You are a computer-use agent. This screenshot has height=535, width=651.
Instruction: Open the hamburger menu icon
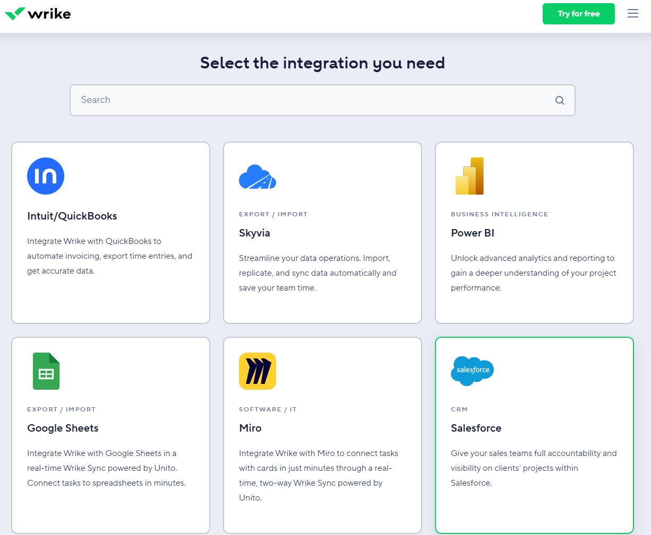(633, 13)
